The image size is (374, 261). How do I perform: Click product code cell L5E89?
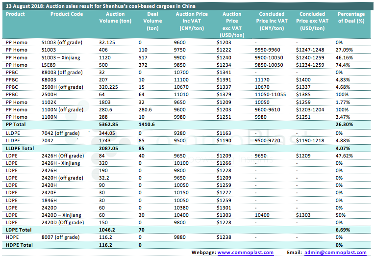[50, 65]
